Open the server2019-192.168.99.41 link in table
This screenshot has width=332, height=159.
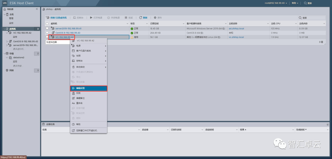pos(68,28)
